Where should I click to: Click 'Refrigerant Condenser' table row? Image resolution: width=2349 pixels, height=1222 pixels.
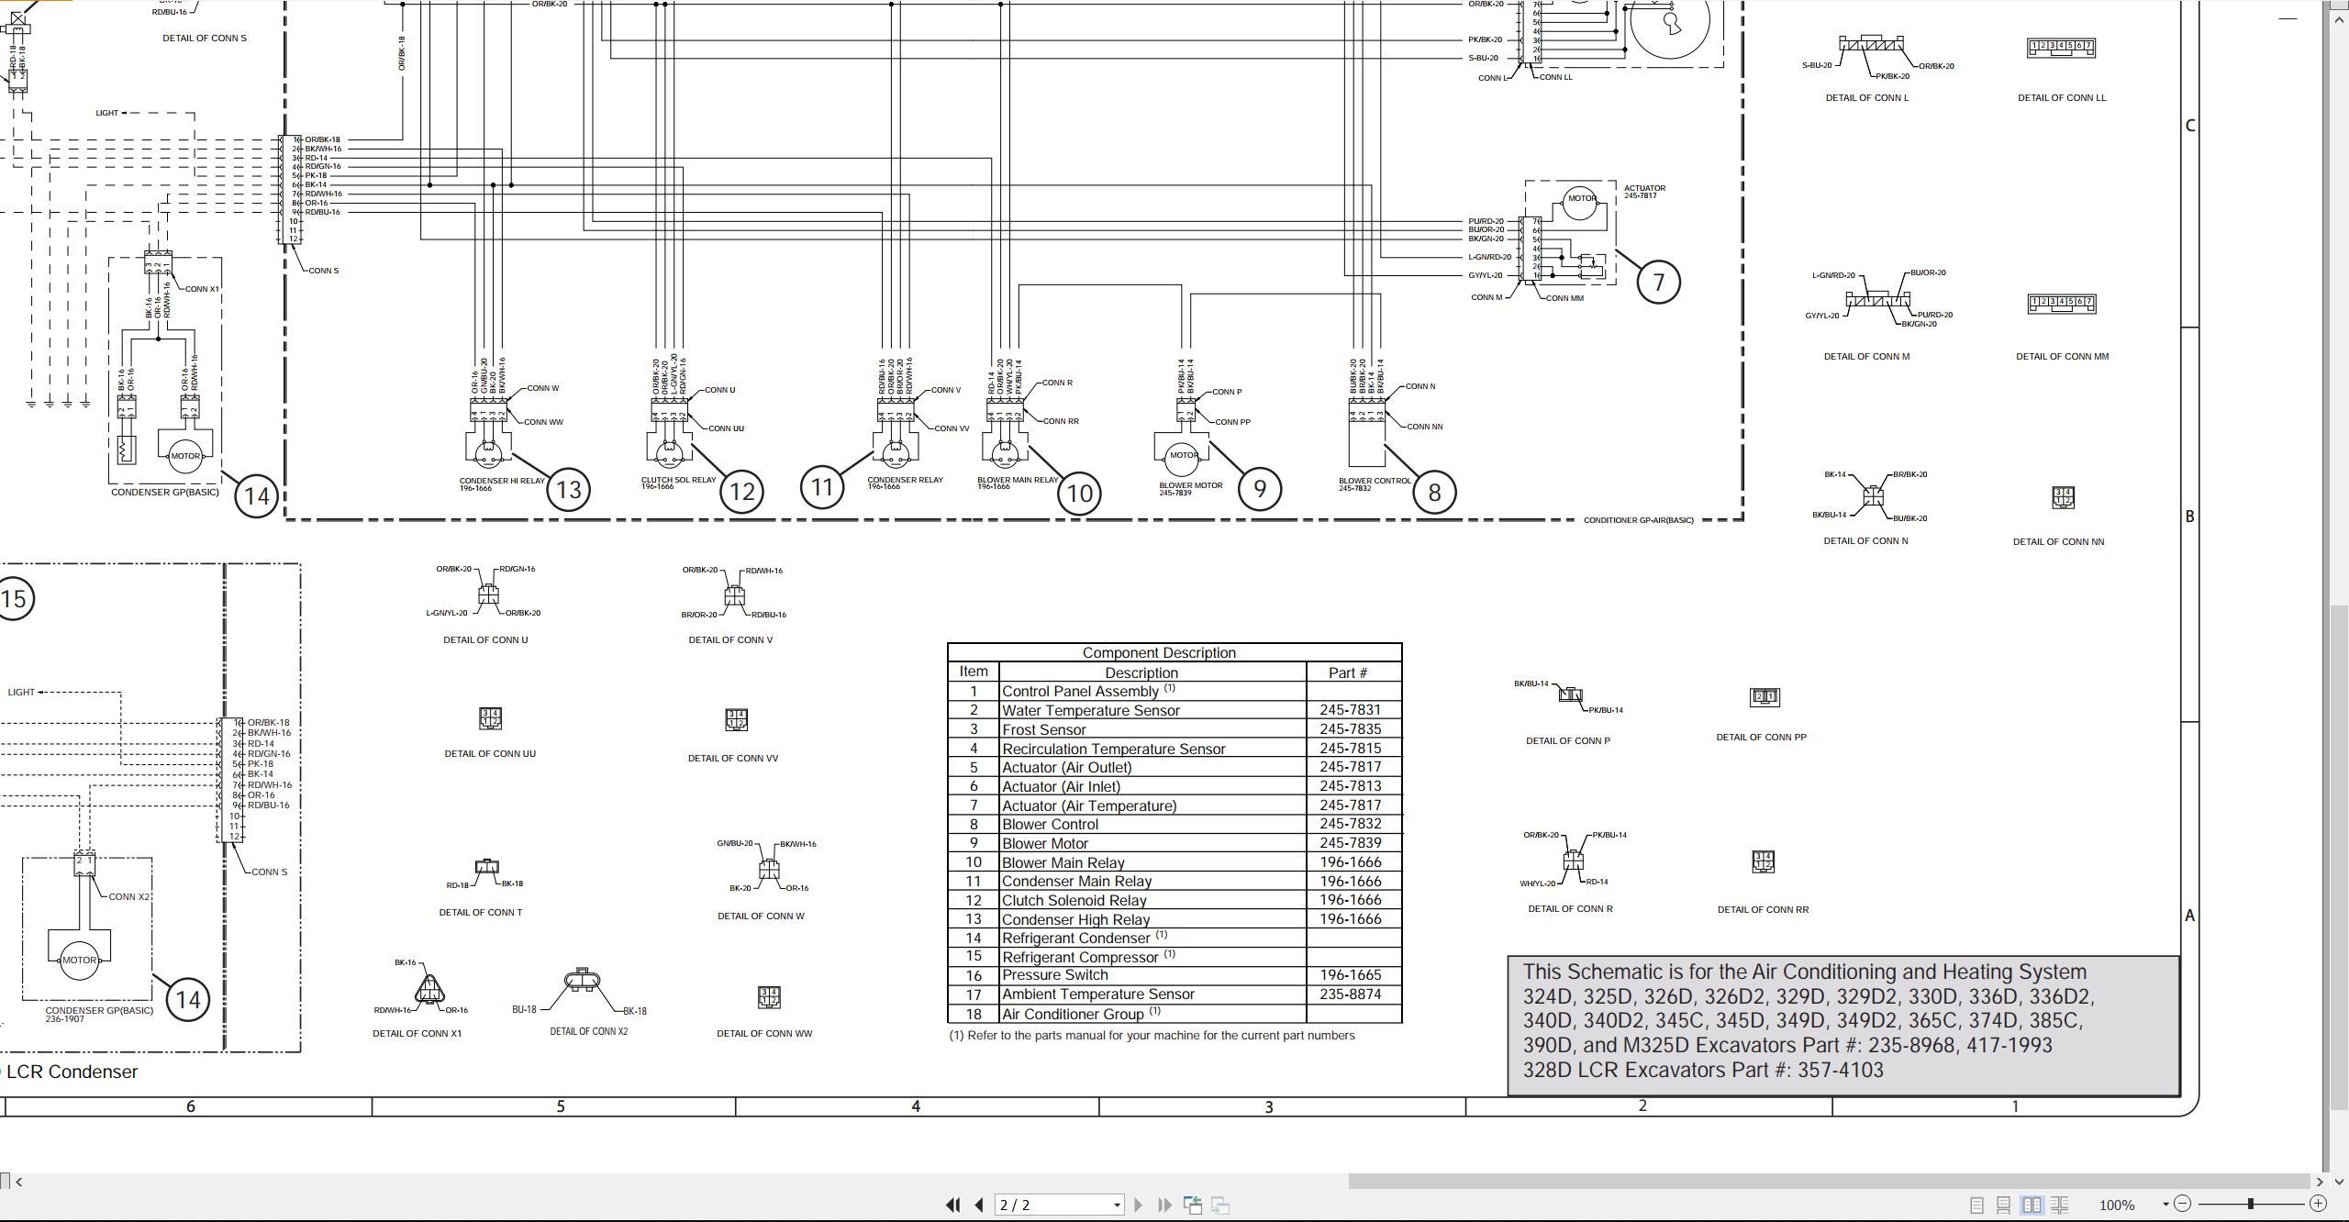pos(1174,938)
